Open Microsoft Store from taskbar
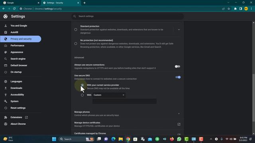Screen dimensions: 255x143 (x=135, y=139)
